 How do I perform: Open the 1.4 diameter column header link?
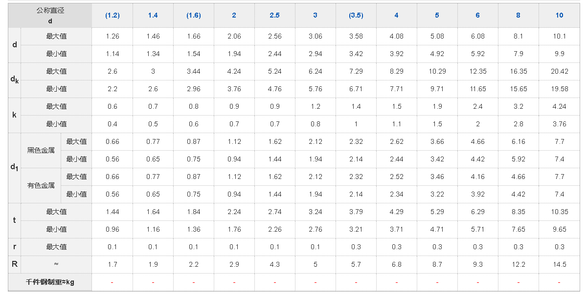coord(153,16)
